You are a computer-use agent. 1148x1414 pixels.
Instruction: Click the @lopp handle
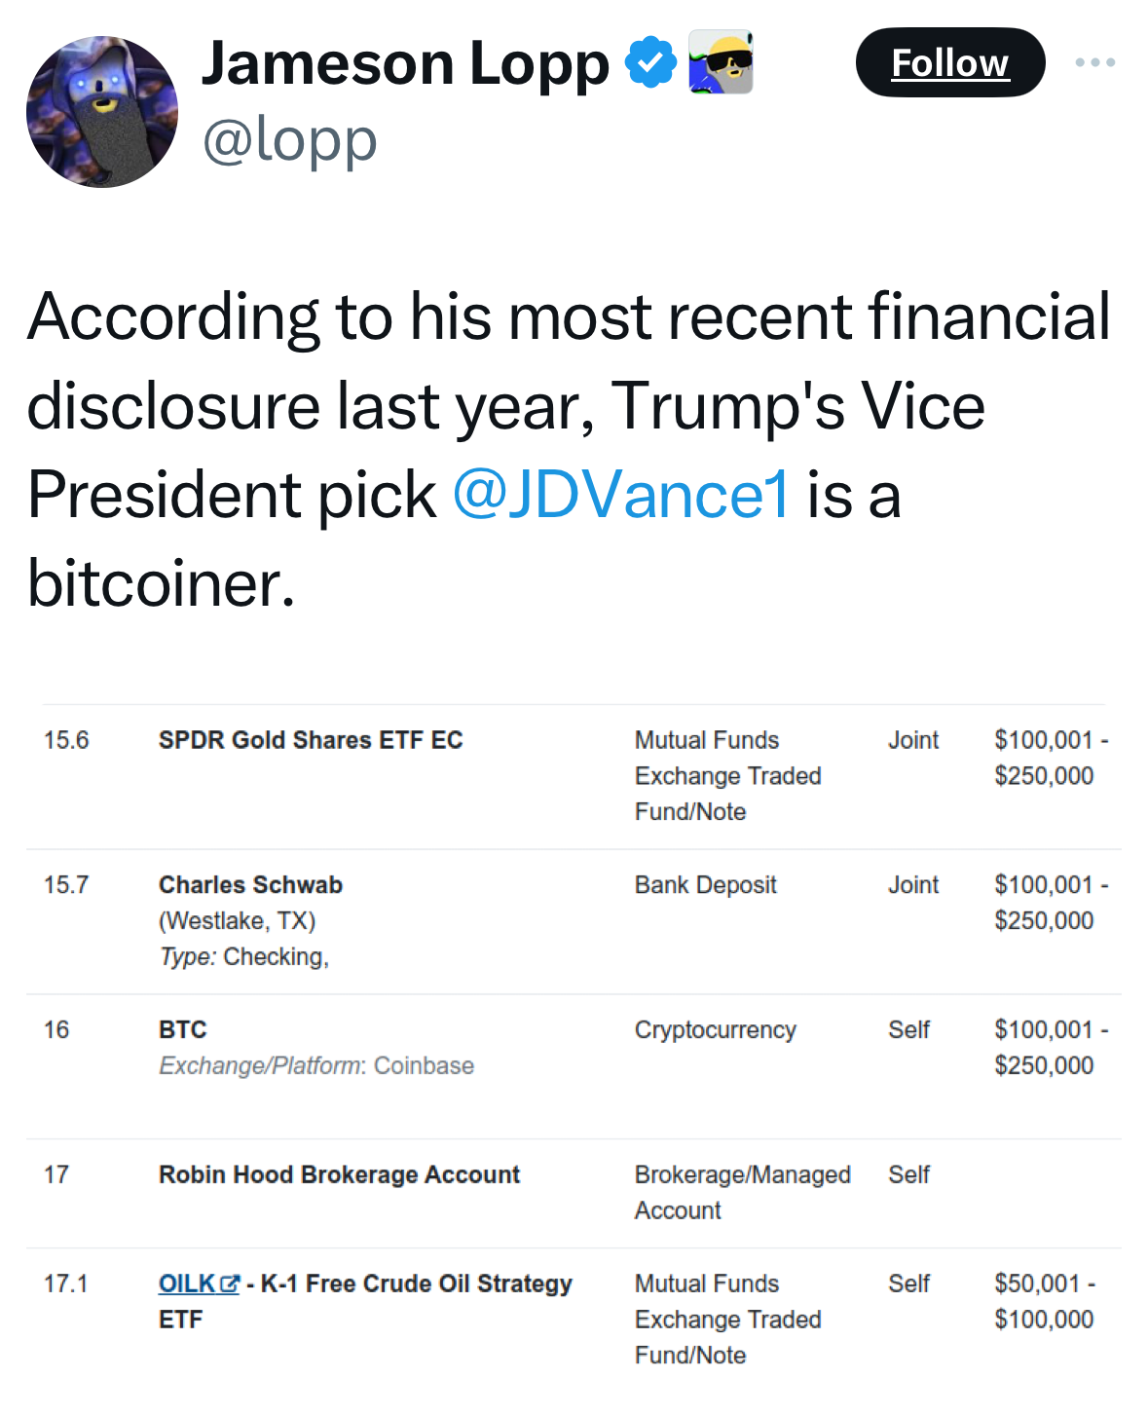tap(289, 140)
